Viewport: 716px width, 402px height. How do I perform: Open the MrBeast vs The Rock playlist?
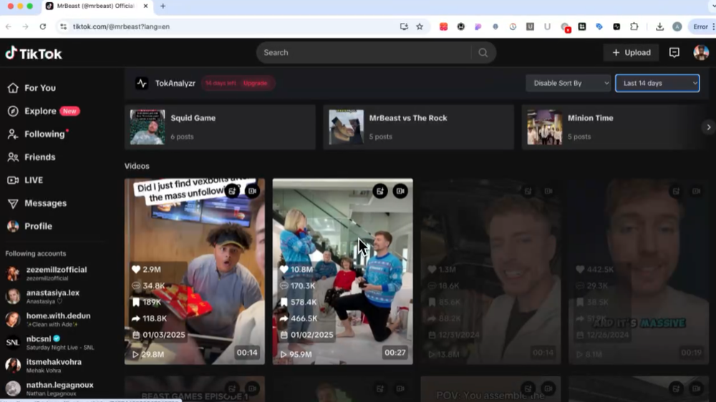click(418, 127)
